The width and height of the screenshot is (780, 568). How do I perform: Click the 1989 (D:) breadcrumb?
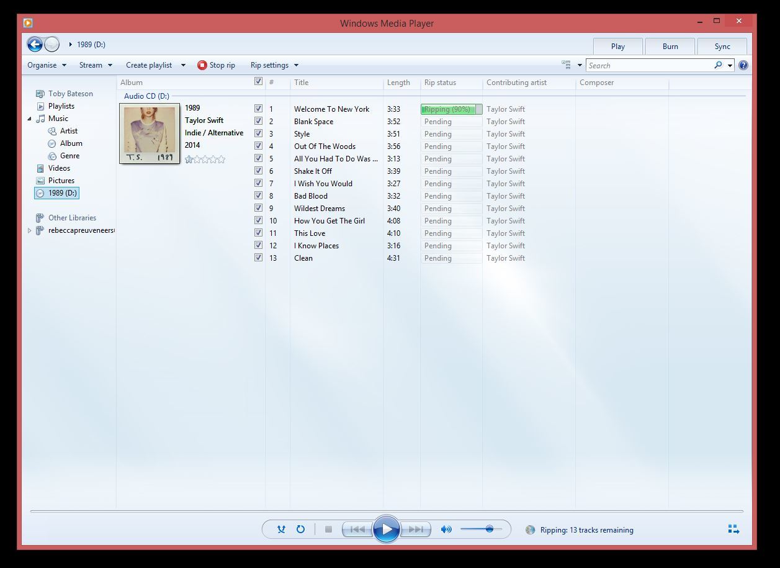(x=91, y=45)
